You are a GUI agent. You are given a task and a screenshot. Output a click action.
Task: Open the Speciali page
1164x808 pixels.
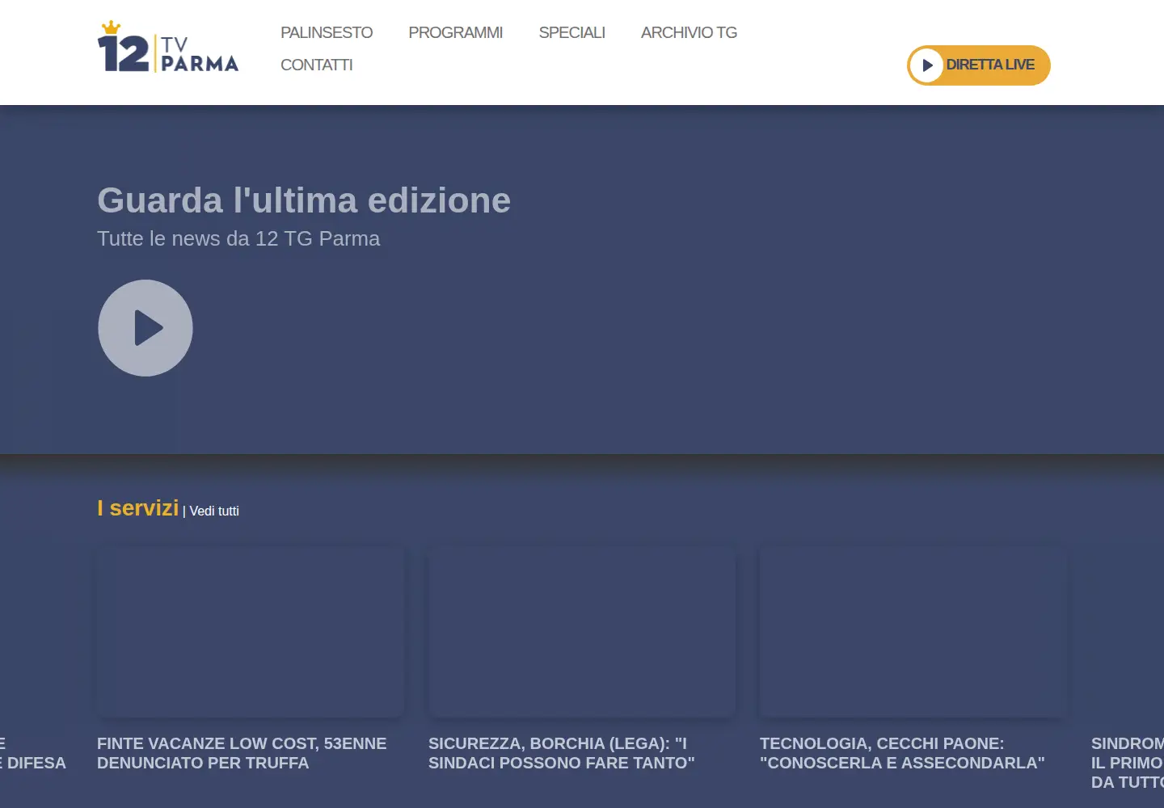pyautogui.click(x=571, y=32)
